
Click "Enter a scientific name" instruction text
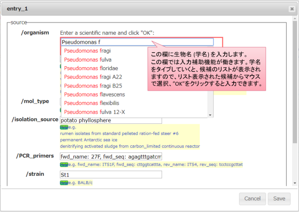pos(107,33)
